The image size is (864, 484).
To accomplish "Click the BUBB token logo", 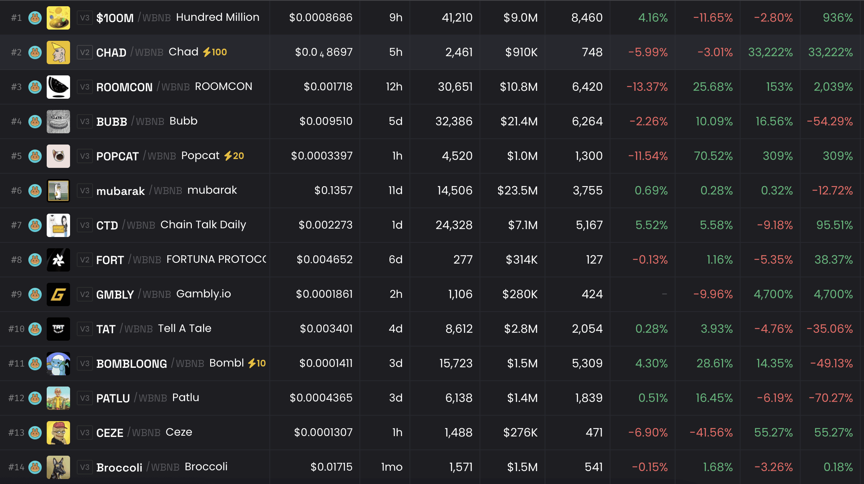I will tap(58, 122).
